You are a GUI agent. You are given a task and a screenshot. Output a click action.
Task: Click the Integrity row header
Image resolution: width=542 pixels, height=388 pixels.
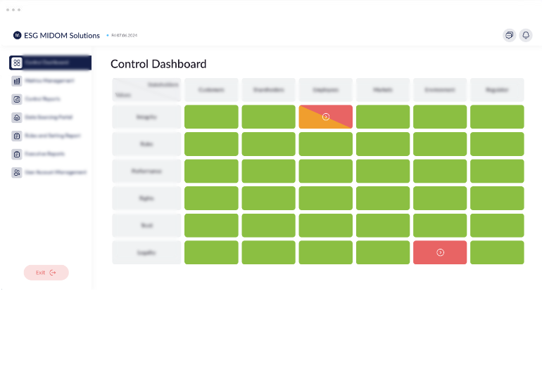coord(146,117)
